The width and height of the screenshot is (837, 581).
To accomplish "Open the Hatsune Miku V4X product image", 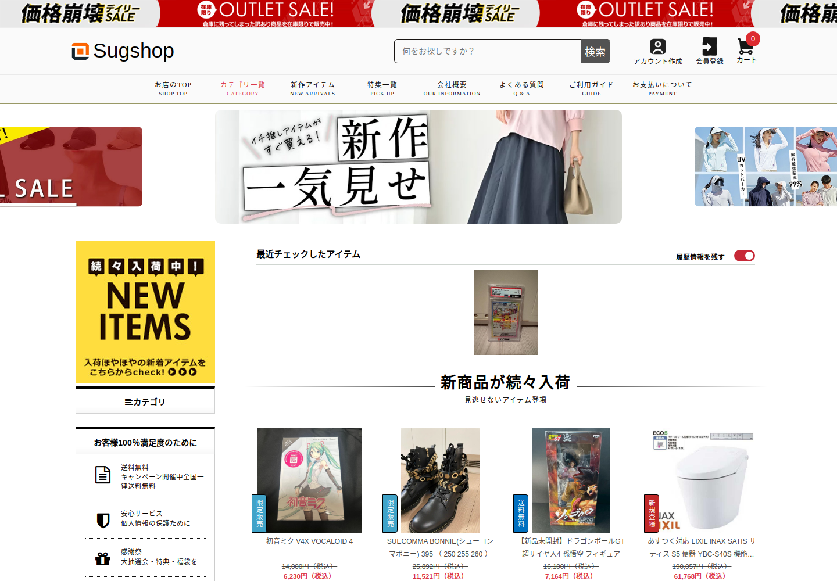I will point(310,480).
